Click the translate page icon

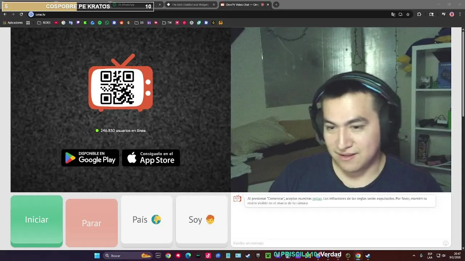click(393, 14)
